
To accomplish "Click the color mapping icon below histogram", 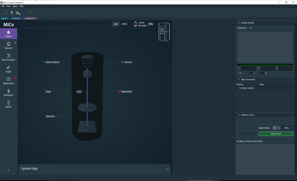I will point(240,73).
